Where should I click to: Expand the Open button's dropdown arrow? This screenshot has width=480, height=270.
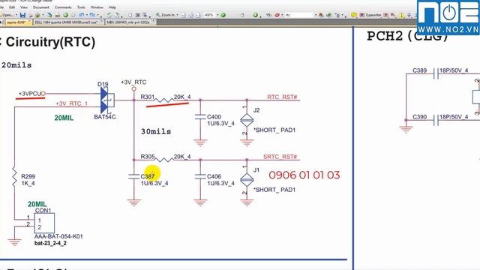pyautogui.click(x=16, y=15)
